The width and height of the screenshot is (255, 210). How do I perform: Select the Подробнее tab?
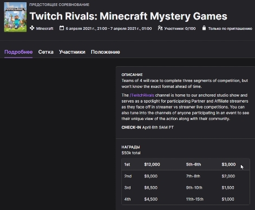click(x=18, y=52)
